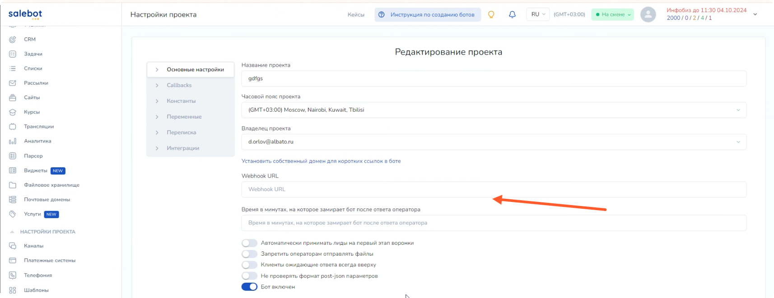Toggle Автоматически принимать лиды switch
The width and height of the screenshot is (774, 298).
coord(249,243)
